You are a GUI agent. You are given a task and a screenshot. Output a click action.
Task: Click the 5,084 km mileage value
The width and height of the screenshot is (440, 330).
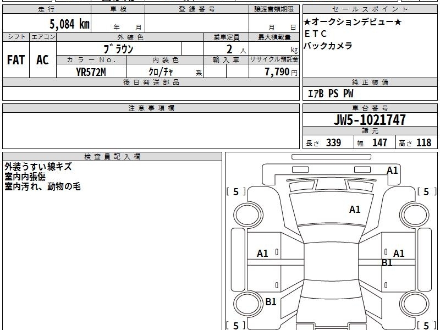pyautogui.click(x=70, y=24)
